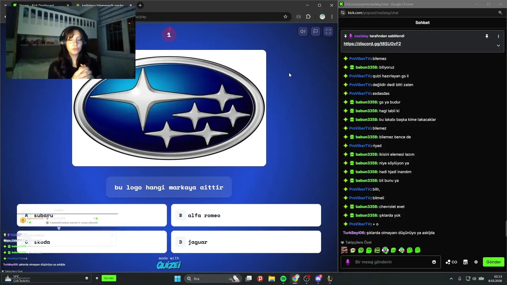Open the Windows Start menu
The height and width of the screenshot is (285, 507).
coord(177,279)
